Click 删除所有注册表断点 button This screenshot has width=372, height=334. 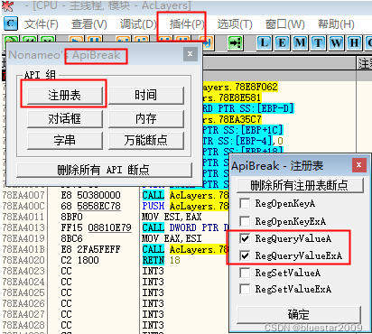[300, 185]
